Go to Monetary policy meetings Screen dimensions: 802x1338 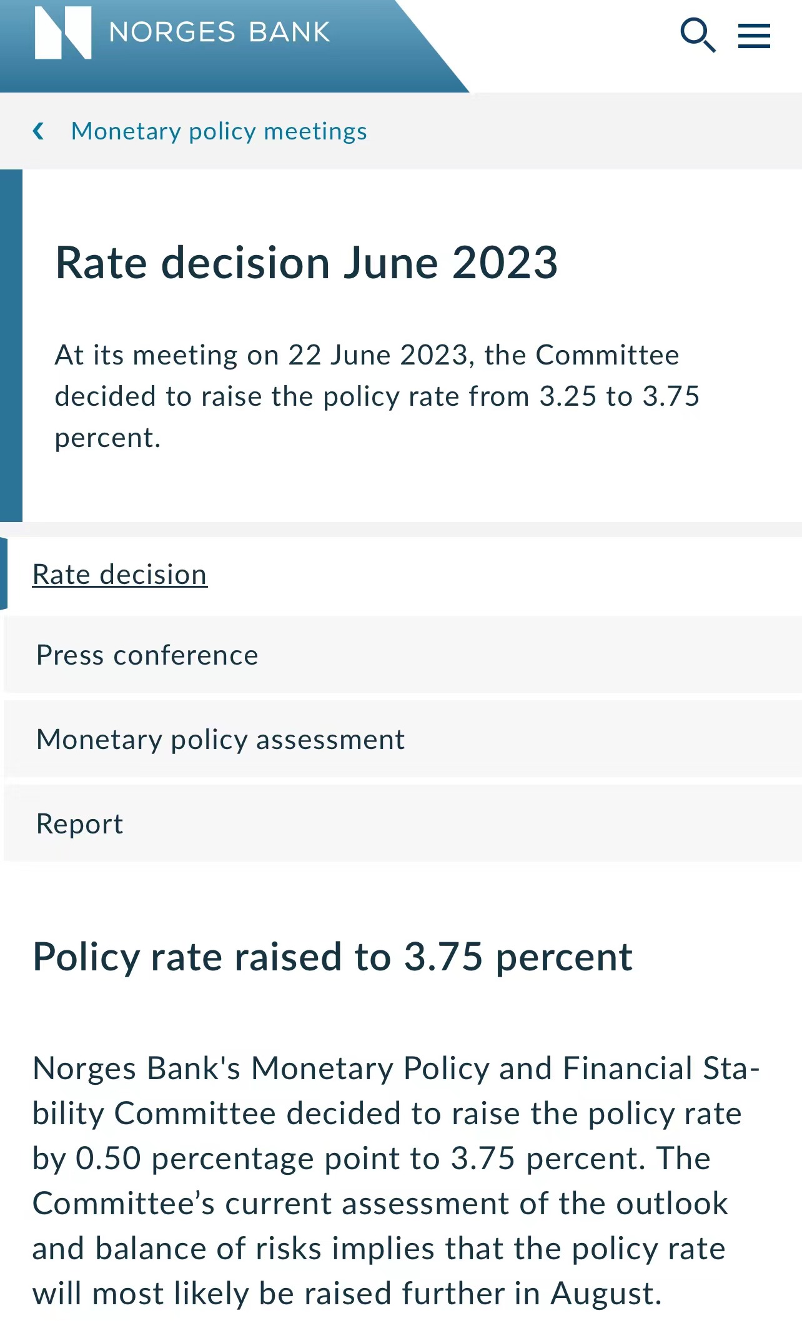(219, 131)
